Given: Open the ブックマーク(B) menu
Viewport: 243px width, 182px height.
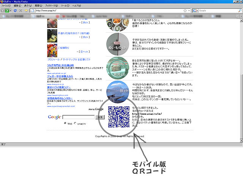Looking at the screenshot, I should (52, 6).
